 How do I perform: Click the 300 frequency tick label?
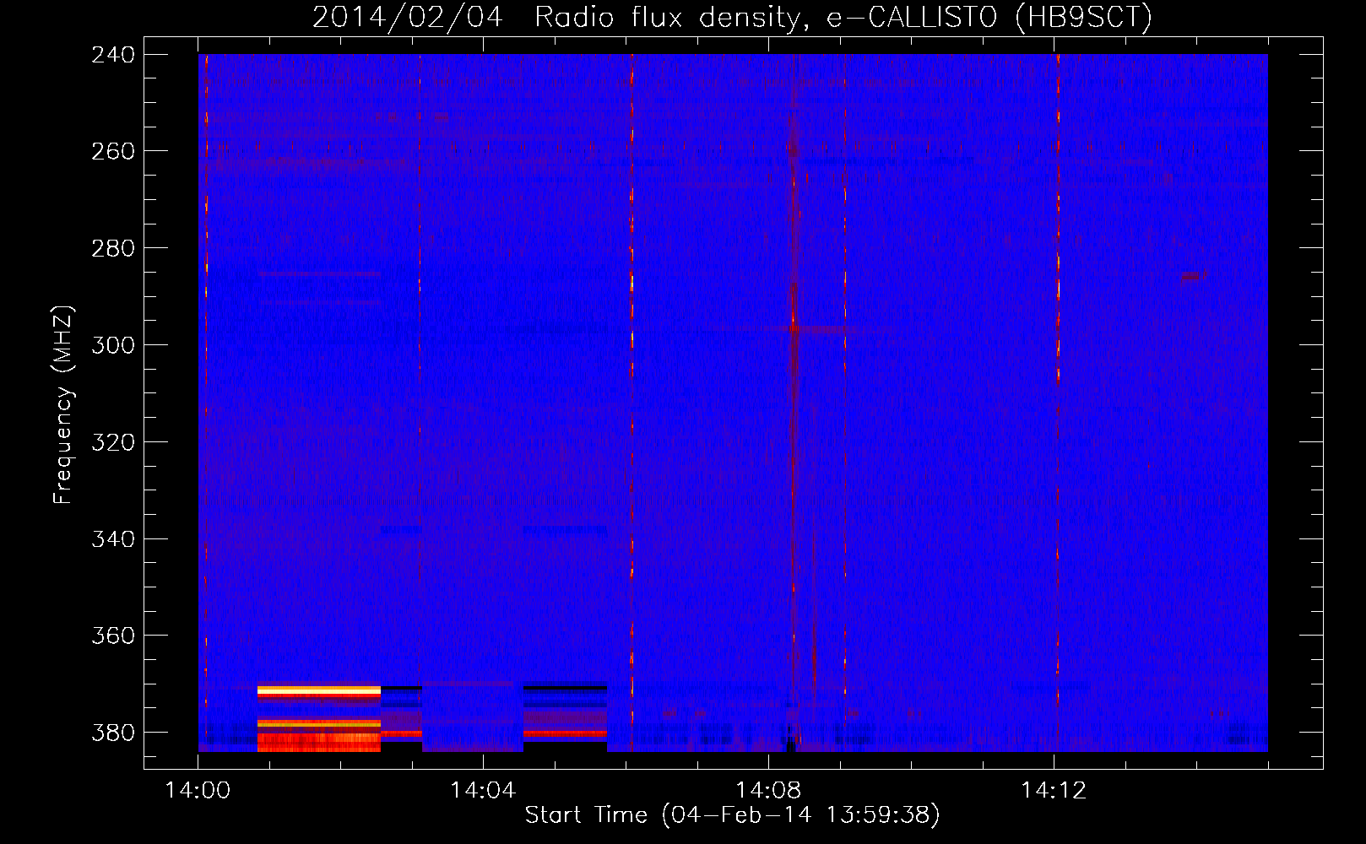pyautogui.click(x=113, y=345)
